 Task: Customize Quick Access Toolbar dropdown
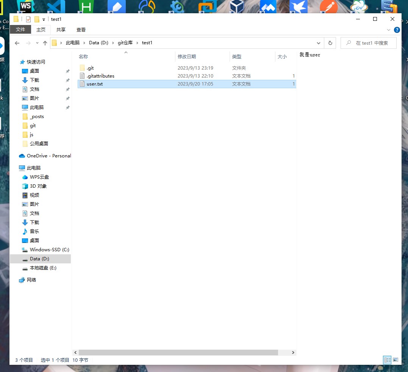pyautogui.click(x=44, y=19)
